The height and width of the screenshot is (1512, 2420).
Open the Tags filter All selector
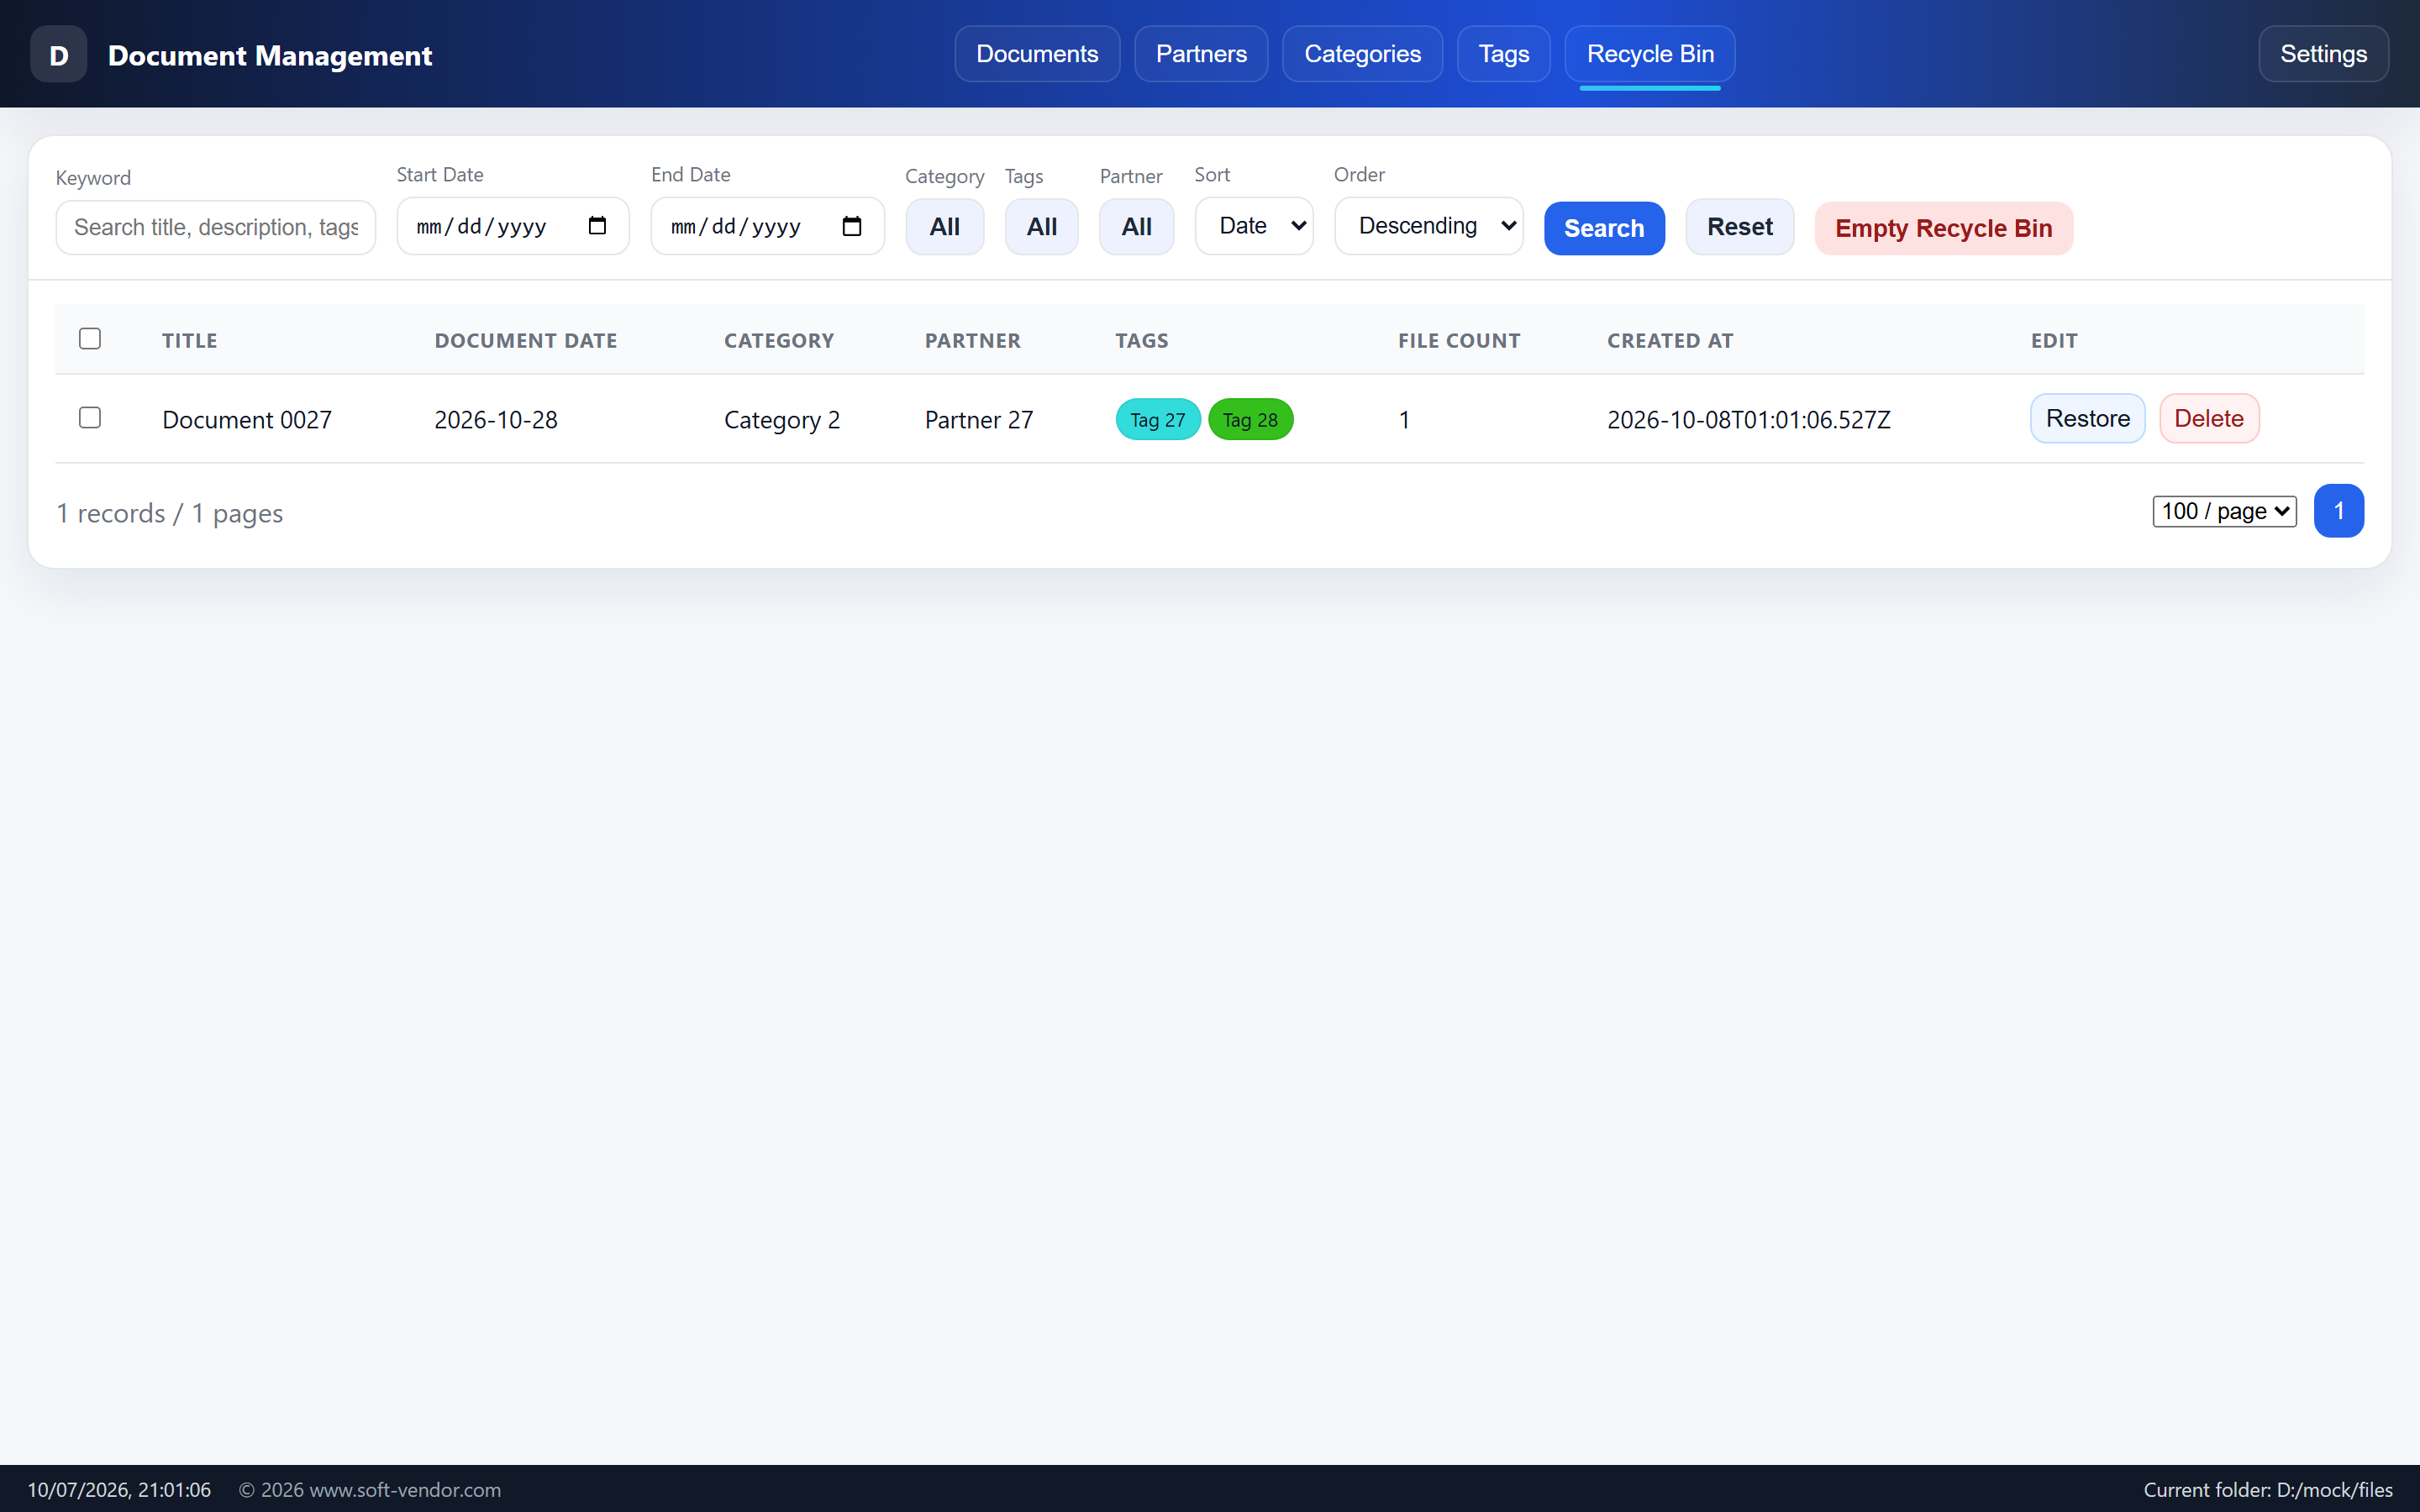point(1042,227)
